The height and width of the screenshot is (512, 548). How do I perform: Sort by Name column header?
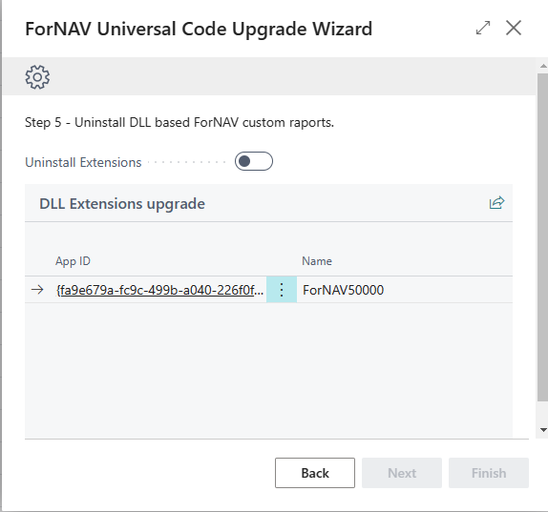317,261
